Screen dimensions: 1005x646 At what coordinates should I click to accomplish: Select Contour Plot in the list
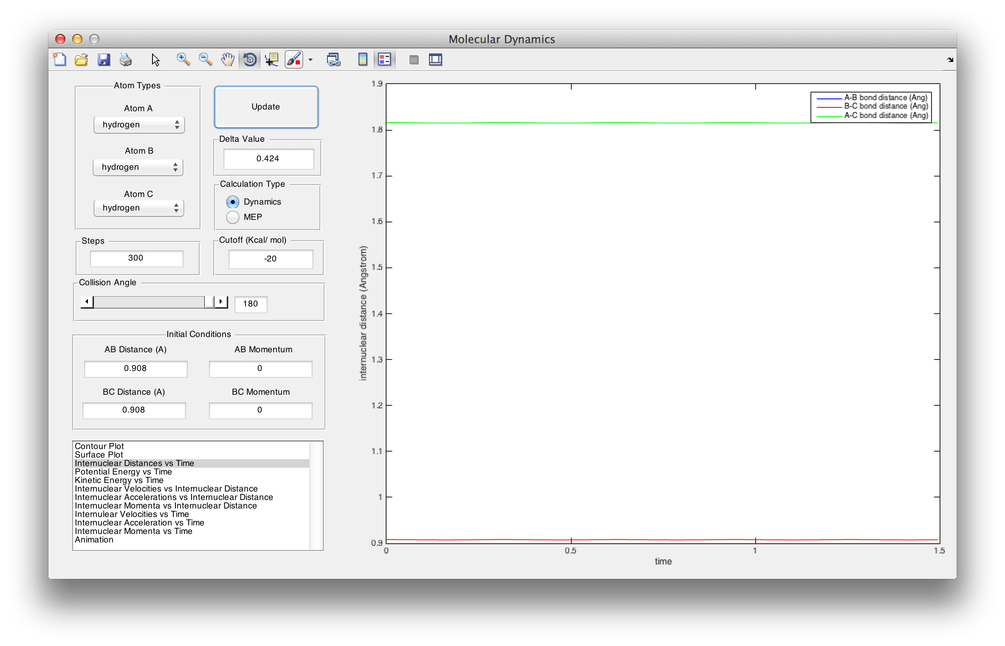pyautogui.click(x=99, y=446)
